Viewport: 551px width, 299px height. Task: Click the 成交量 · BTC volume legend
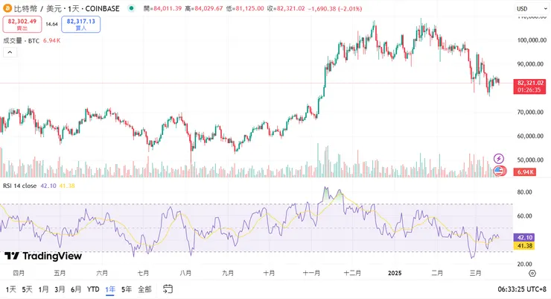[x=21, y=41]
